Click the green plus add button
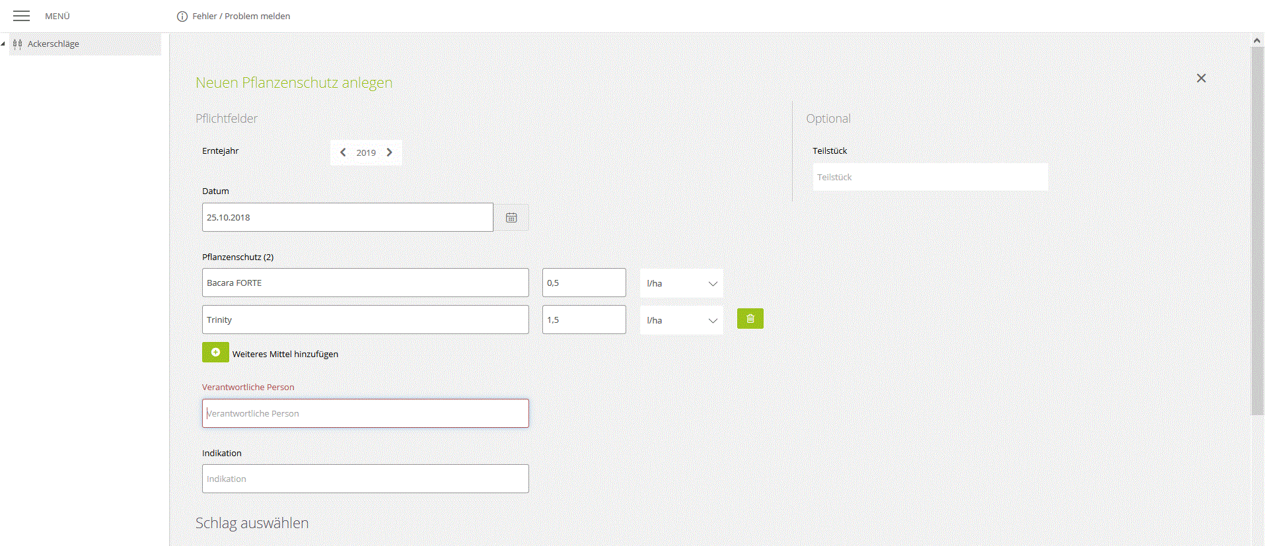The width and height of the screenshot is (1265, 546). pyautogui.click(x=215, y=352)
